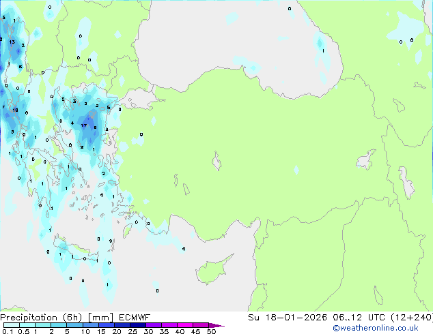Click the 35–40 mm legend color swatch
This screenshot has height=334, width=433.
click(x=169, y=325)
